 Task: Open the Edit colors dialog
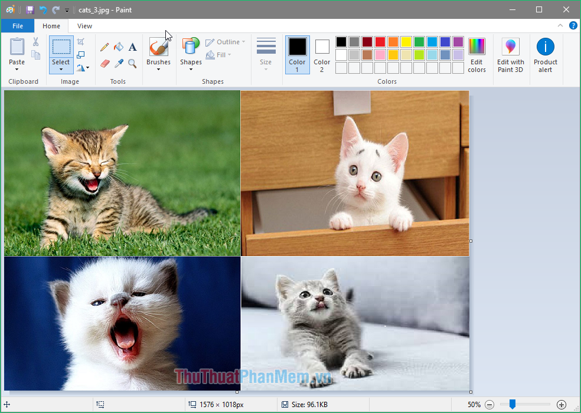pos(476,53)
